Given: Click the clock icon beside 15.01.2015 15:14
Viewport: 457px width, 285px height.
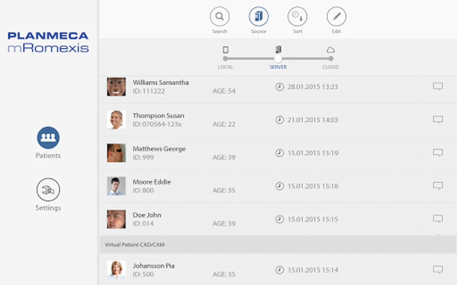Looking at the screenshot, I should 280,270.
